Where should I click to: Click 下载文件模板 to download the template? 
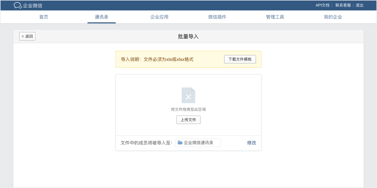pyautogui.click(x=240, y=59)
